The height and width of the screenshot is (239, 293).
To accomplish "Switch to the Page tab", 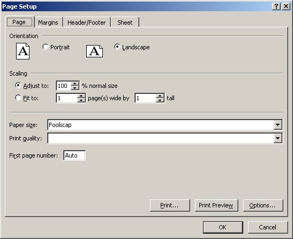I will point(19,22).
